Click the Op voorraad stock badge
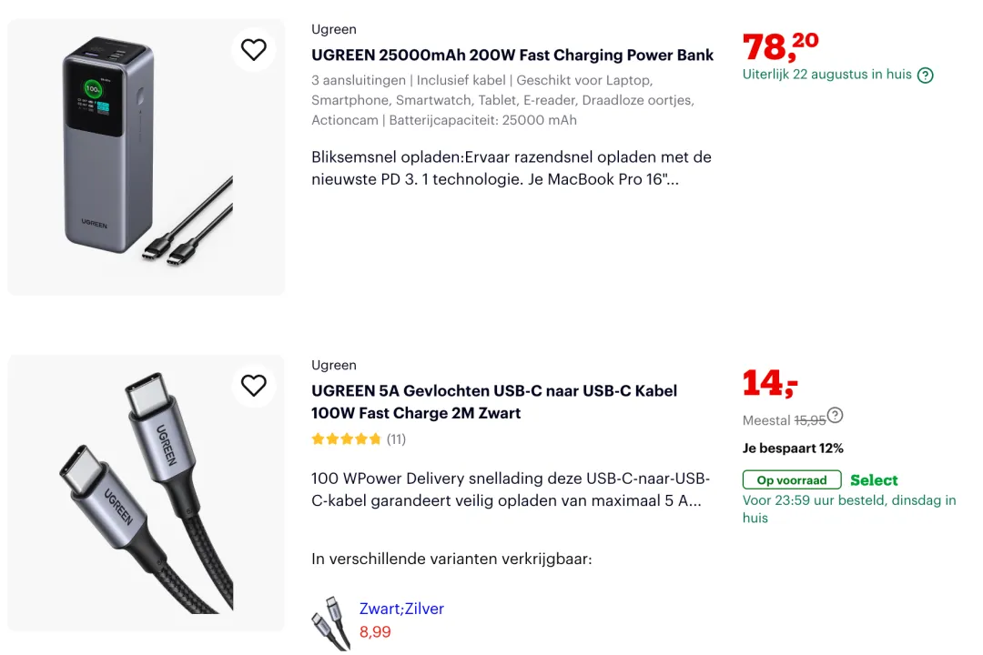This screenshot has width=983, height=655. [x=791, y=480]
